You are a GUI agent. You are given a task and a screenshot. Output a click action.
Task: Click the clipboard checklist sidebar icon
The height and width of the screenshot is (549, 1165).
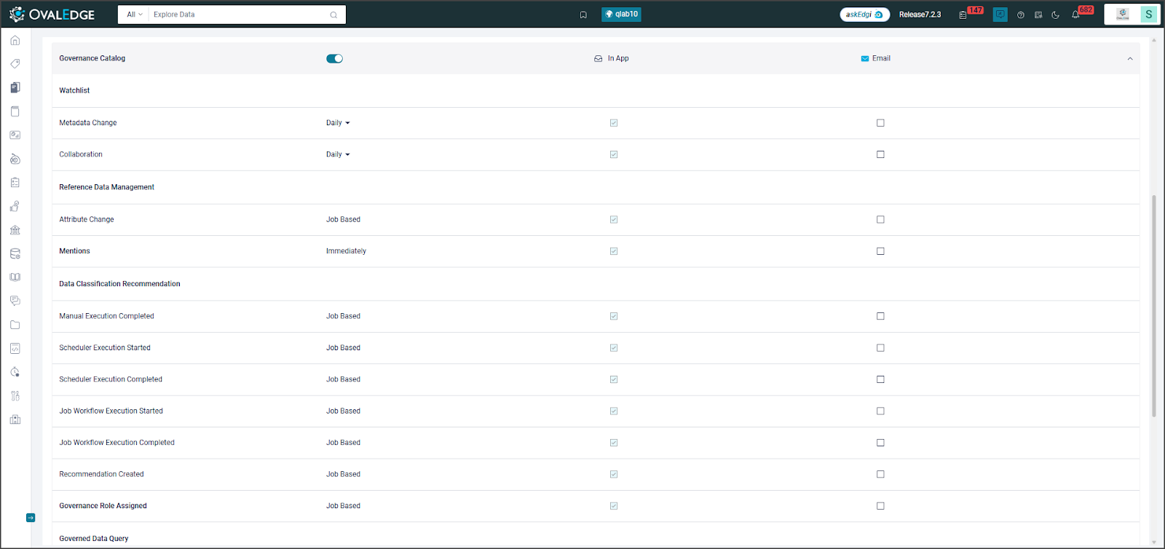15,183
